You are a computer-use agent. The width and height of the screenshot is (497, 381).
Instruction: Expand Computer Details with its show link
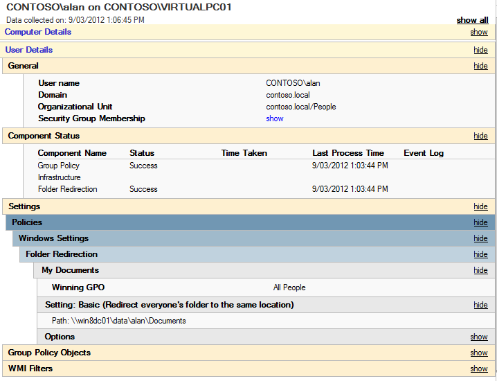479,33
